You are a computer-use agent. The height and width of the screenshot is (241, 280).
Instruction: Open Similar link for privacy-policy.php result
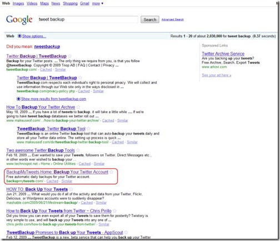click(x=98, y=91)
